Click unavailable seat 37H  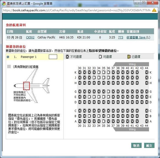113,83
